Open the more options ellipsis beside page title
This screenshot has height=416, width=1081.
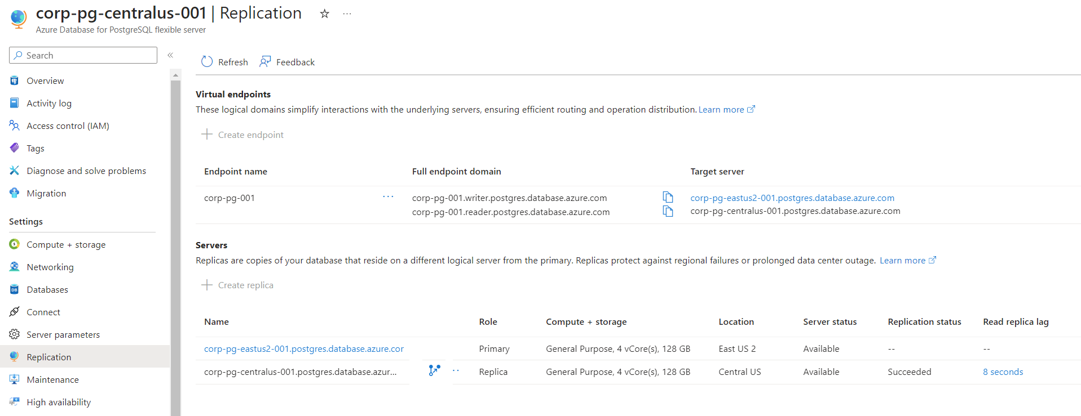tap(347, 14)
